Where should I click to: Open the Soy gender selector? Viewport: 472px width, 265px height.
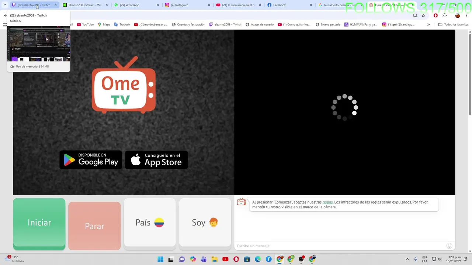click(x=205, y=223)
